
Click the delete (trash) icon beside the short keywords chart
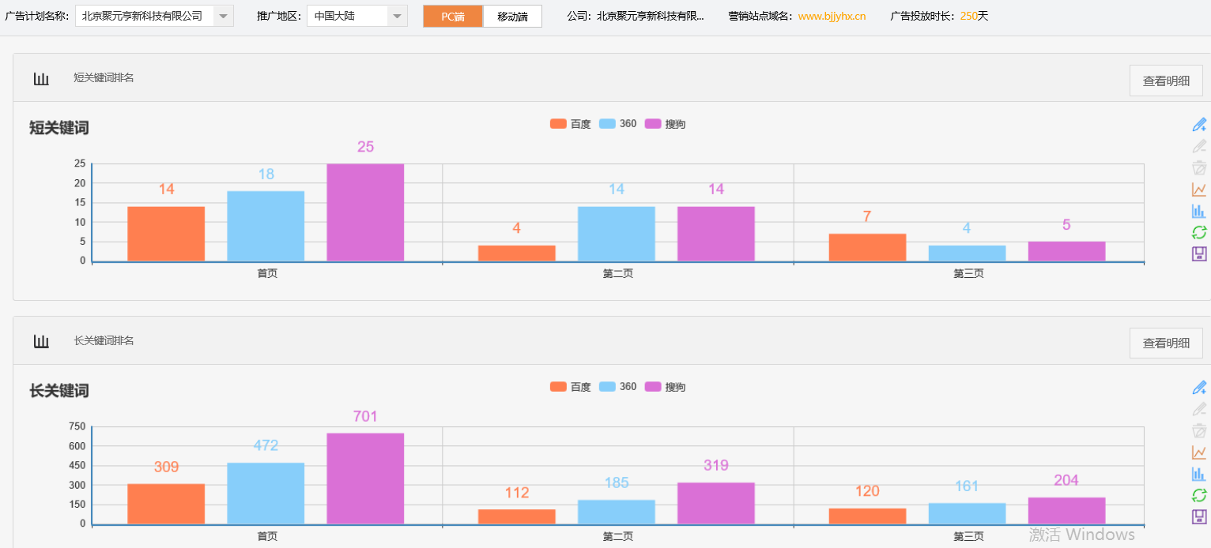[1199, 167]
